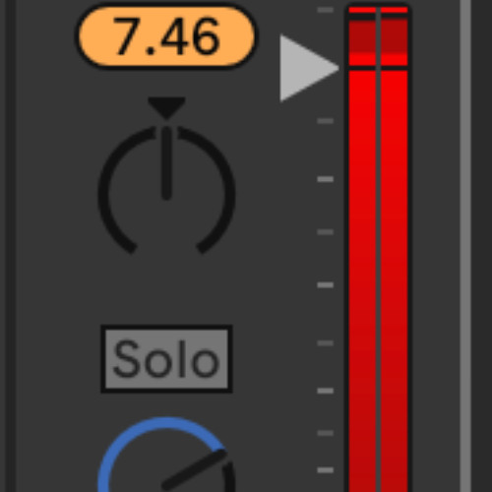Click the lowest visible meter scale tick
The height and width of the screenshot is (492, 492).
(326, 470)
